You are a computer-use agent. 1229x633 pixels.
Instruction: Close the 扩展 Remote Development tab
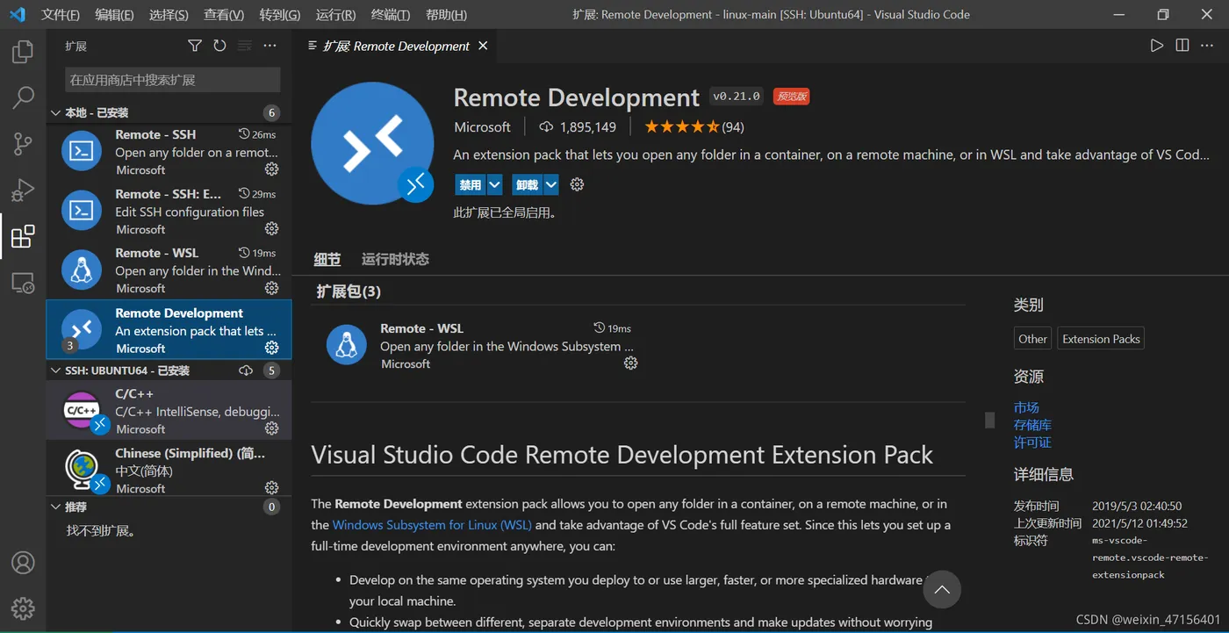point(483,46)
